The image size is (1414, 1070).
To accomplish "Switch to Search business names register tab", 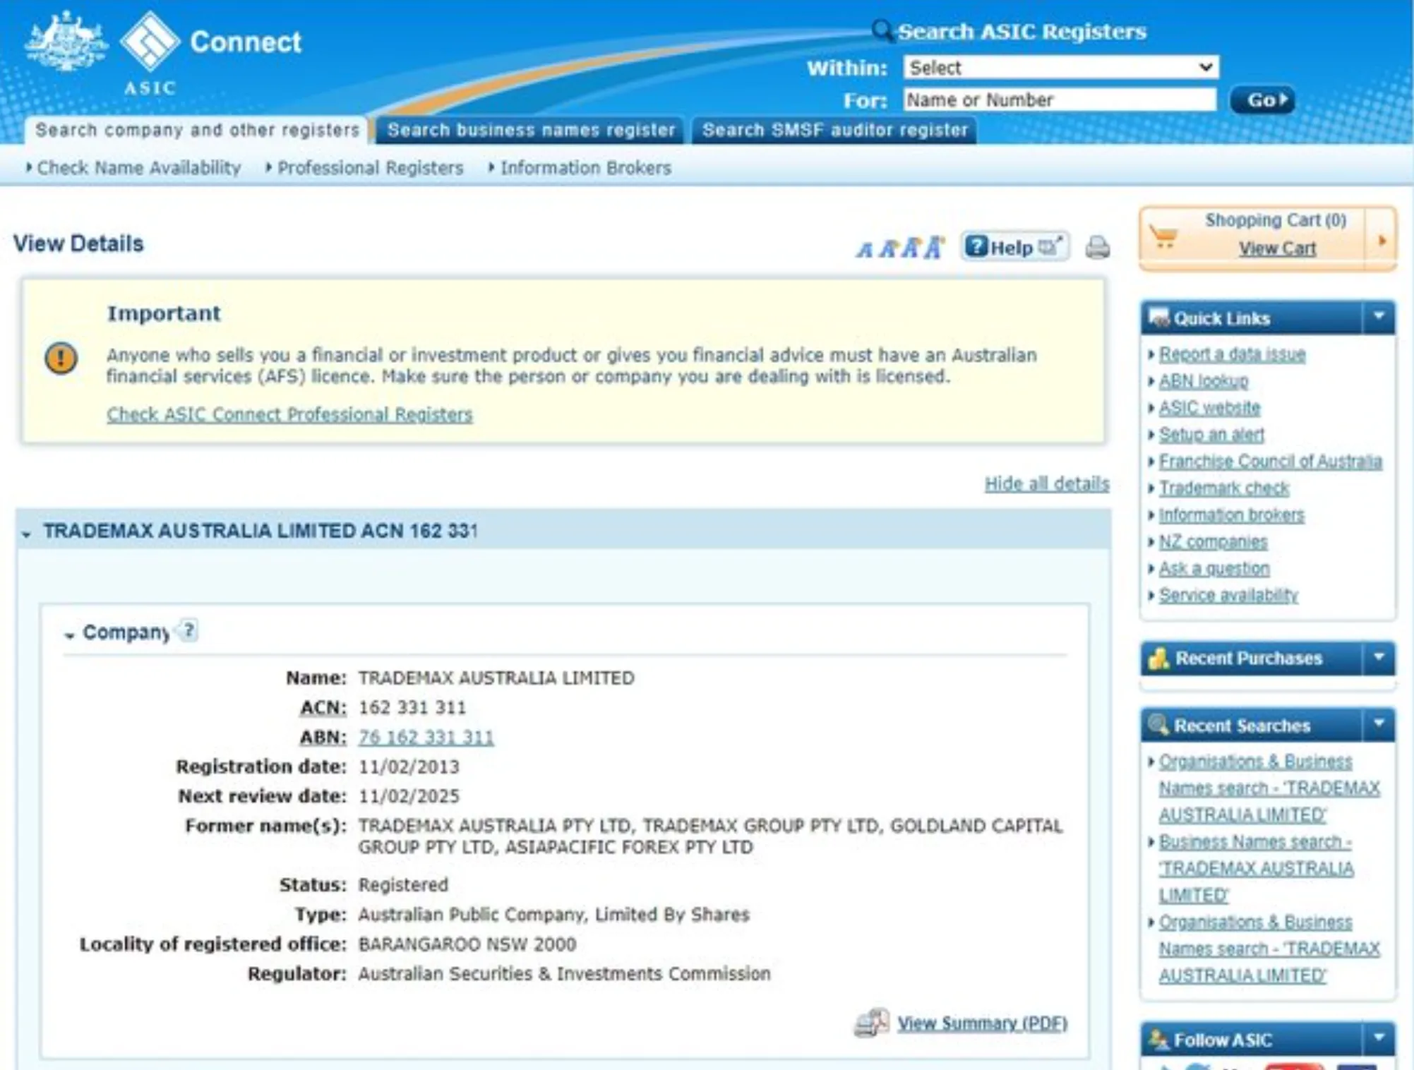I will pos(530,131).
